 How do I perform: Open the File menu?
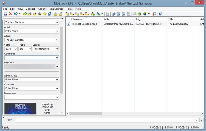(5, 9)
